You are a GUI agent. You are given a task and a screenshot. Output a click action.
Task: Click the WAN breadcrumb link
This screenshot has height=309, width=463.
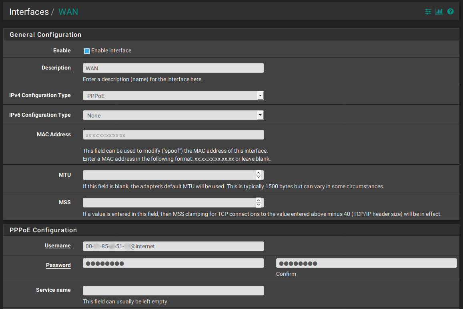[x=68, y=12]
